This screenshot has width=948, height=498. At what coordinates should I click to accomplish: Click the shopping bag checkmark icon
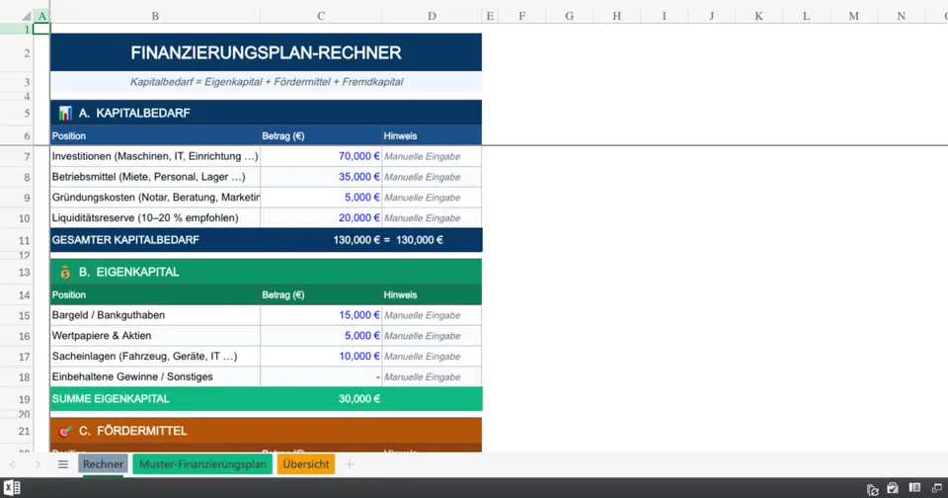[x=893, y=488]
